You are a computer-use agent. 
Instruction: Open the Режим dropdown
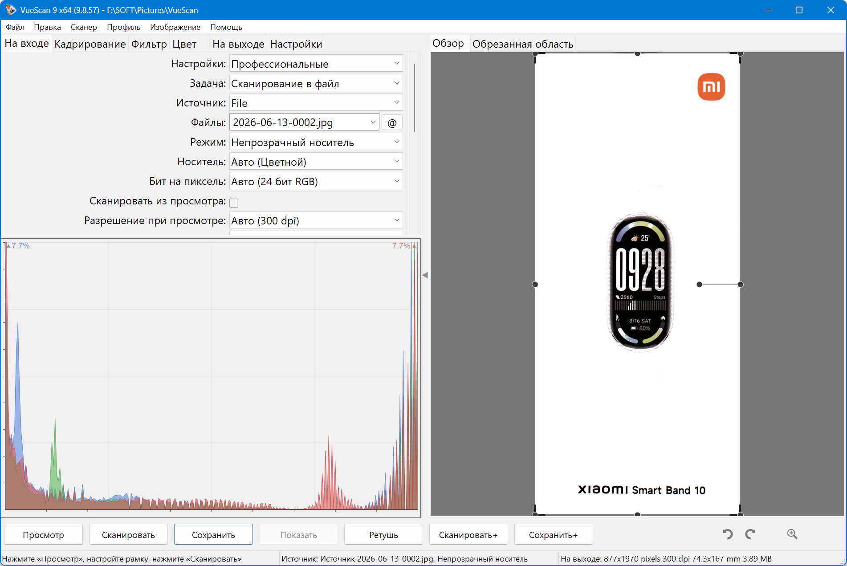point(316,142)
